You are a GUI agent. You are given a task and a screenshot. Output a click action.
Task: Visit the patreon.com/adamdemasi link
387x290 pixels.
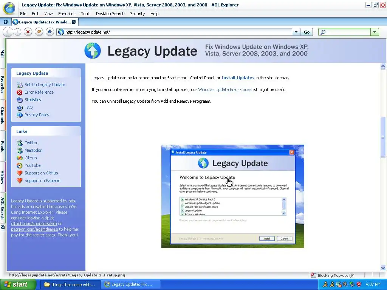[34, 229]
